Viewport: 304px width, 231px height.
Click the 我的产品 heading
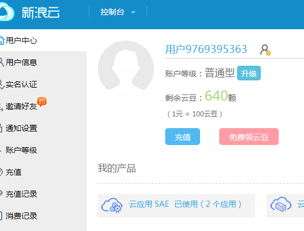(117, 168)
